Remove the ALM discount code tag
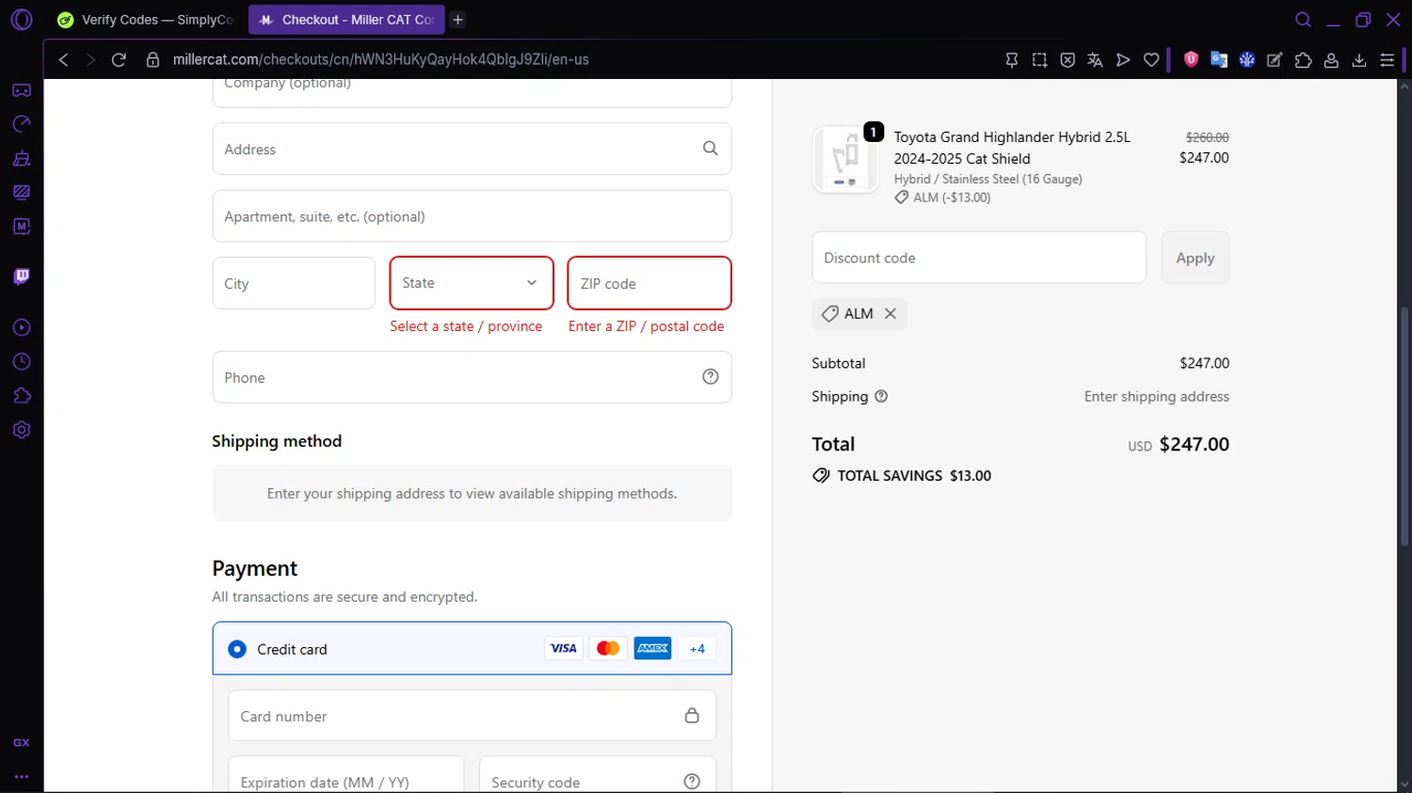This screenshot has height=793, width=1412. point(891,313)
